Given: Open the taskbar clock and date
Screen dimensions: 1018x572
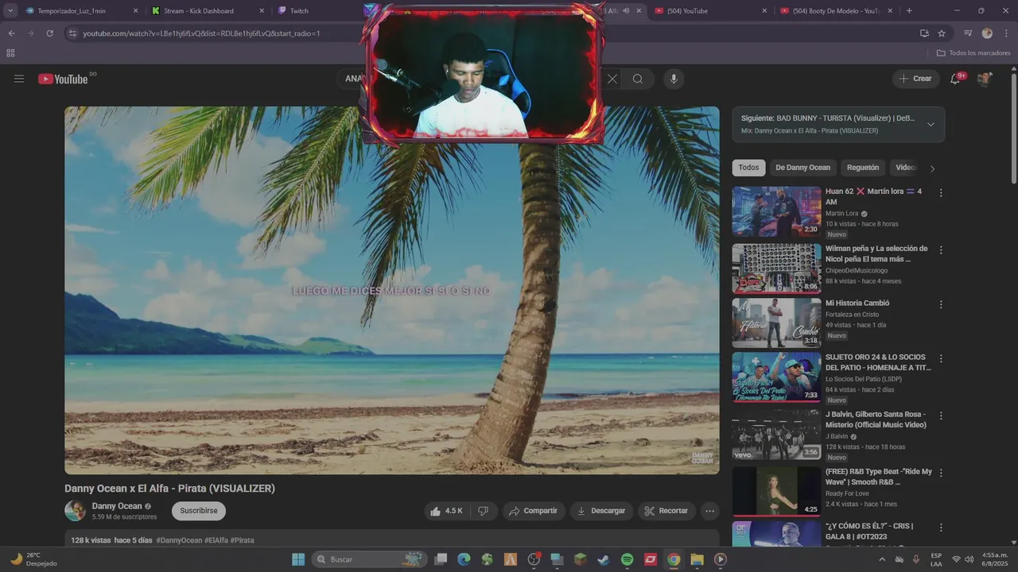Looking at the screenshot, I should pos(995,559).
